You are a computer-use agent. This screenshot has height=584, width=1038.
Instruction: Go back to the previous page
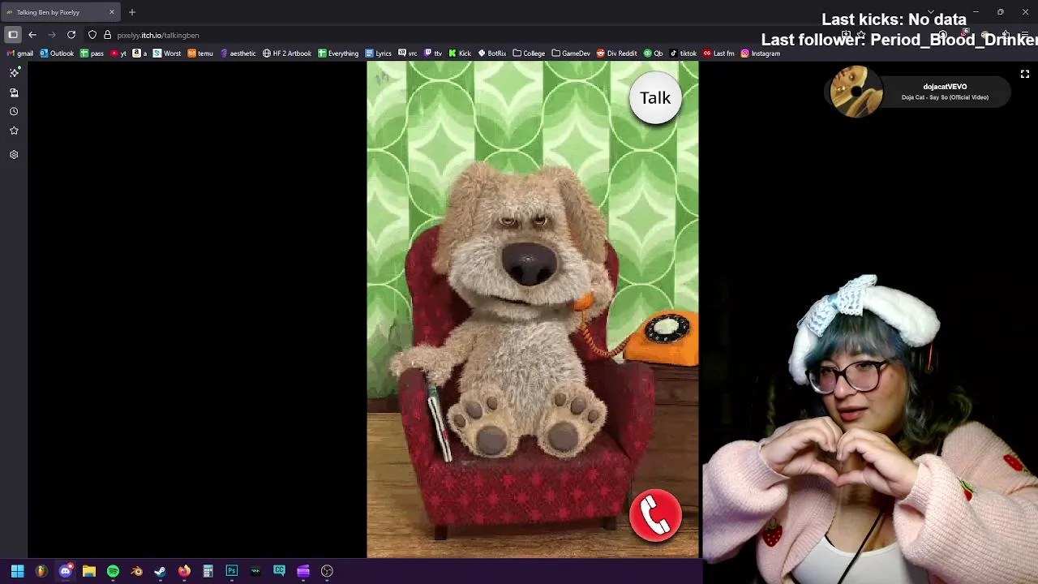click(x=32, y=35)
